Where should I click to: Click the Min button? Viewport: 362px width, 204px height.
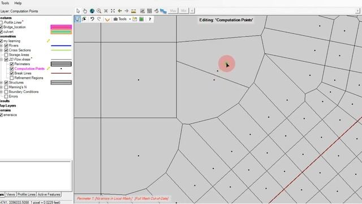pos(184,11)
